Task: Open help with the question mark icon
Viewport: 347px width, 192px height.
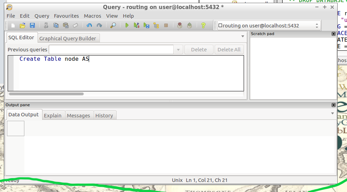Action: (x=203, y=25)
